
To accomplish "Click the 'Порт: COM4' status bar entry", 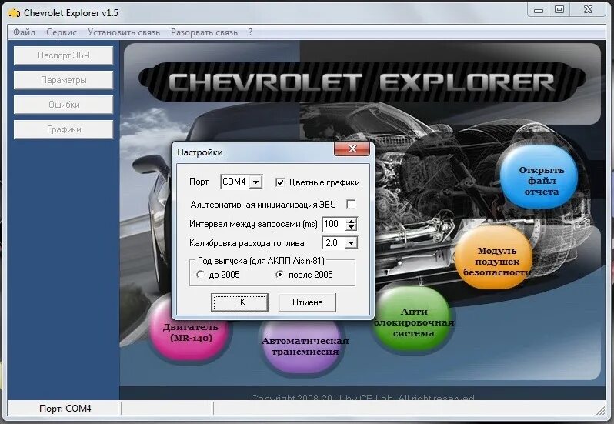I will click(x=65, y=409).
